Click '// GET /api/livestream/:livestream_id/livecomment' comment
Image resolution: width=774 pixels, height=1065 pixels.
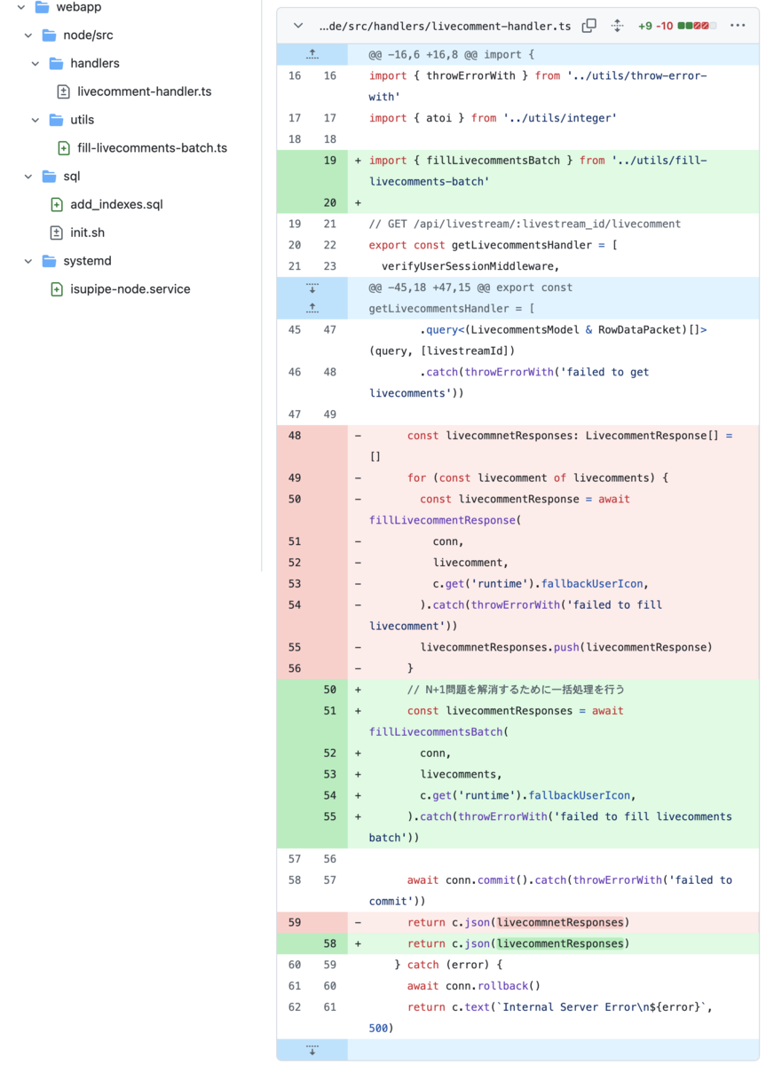pos(525,224)
